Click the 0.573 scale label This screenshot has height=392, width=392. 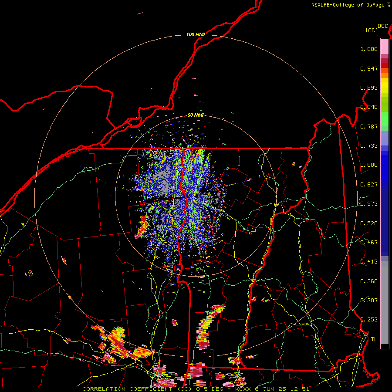coord(369,204)
